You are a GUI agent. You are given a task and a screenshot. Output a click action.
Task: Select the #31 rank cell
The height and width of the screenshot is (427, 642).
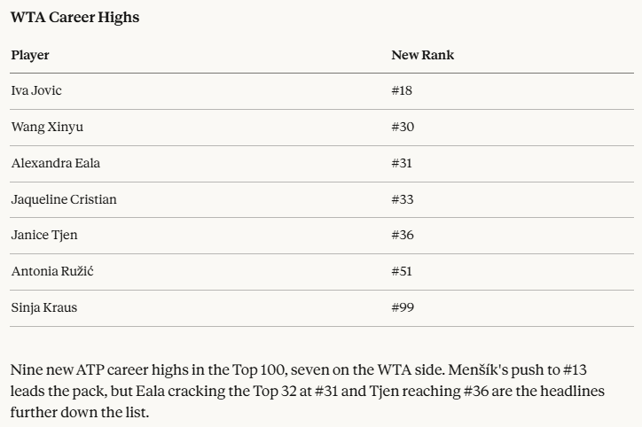402,163
